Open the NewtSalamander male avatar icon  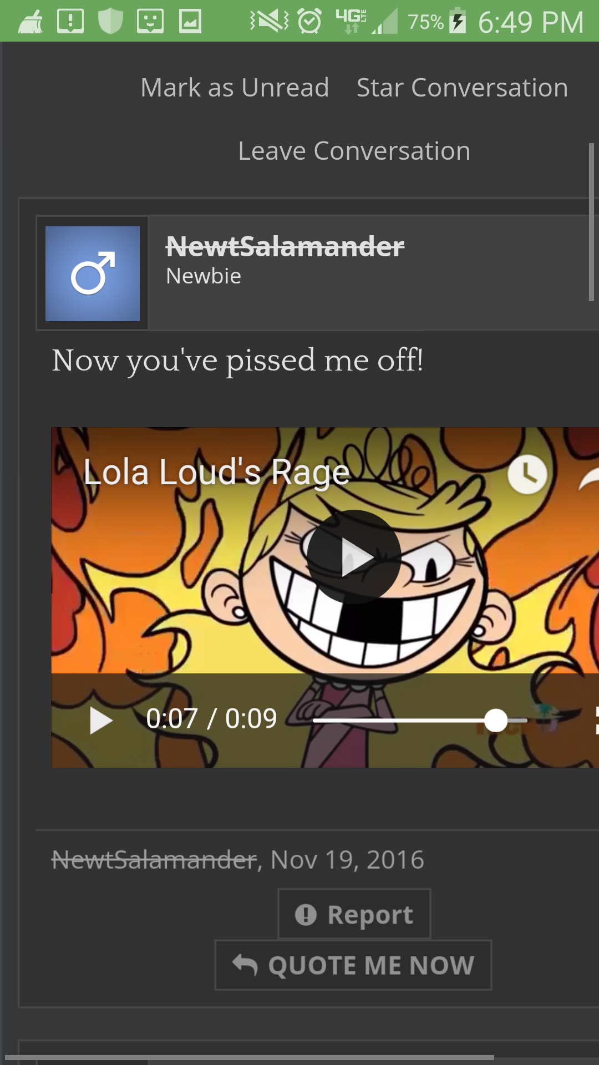click(x=93, y=273)
